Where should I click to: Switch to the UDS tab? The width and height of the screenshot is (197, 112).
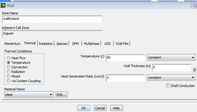pyautogui.click(x=107, y=44)
